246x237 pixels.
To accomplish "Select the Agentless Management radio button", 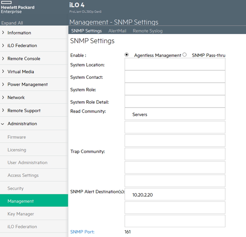I will coord(126,55).
